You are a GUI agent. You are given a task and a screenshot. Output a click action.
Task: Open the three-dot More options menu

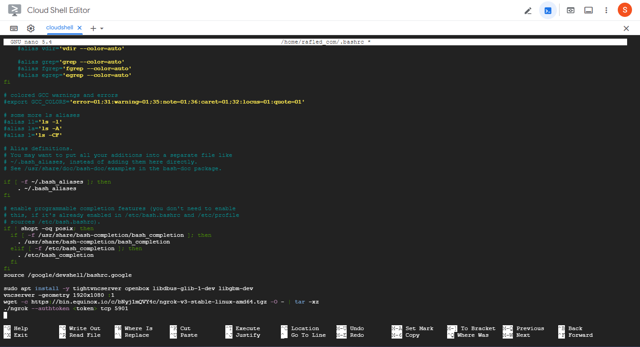pyautogui.click(x=606, y=10)
